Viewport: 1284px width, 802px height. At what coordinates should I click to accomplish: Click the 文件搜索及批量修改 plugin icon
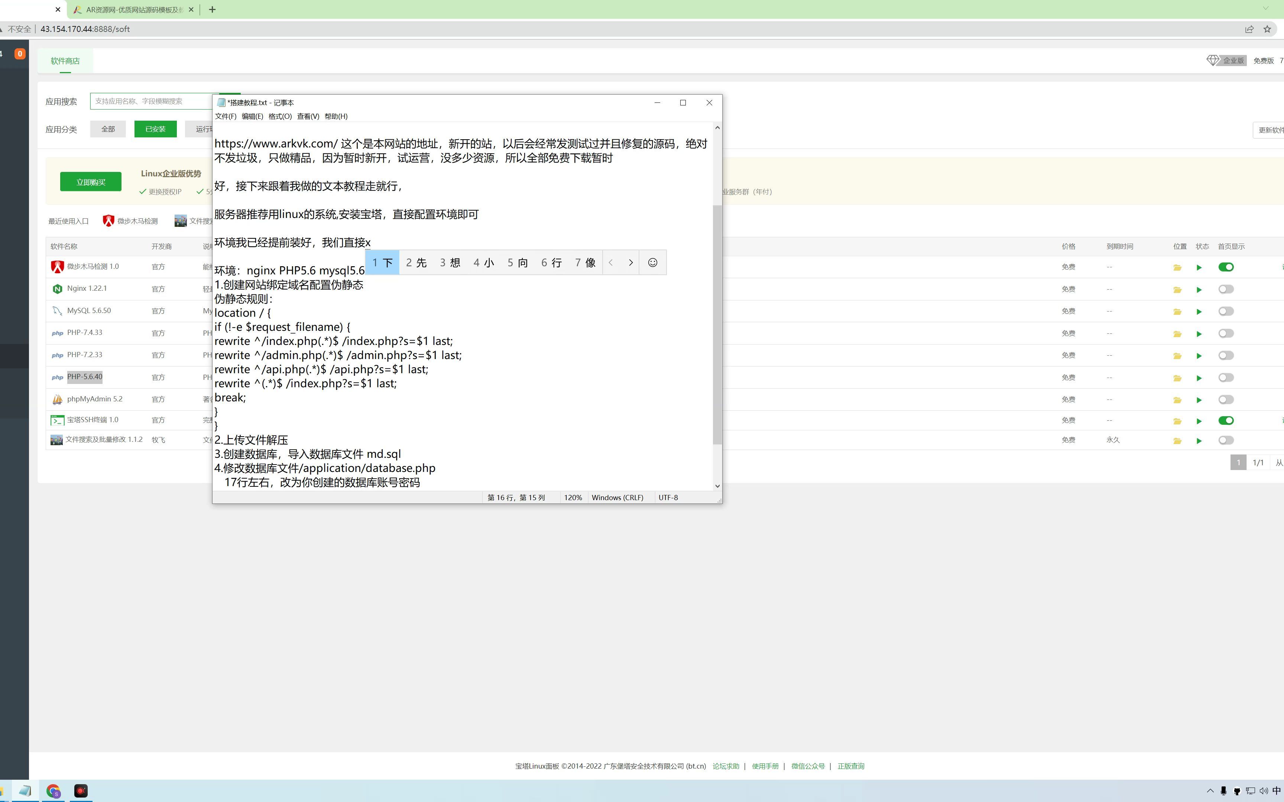coord(56,440)
